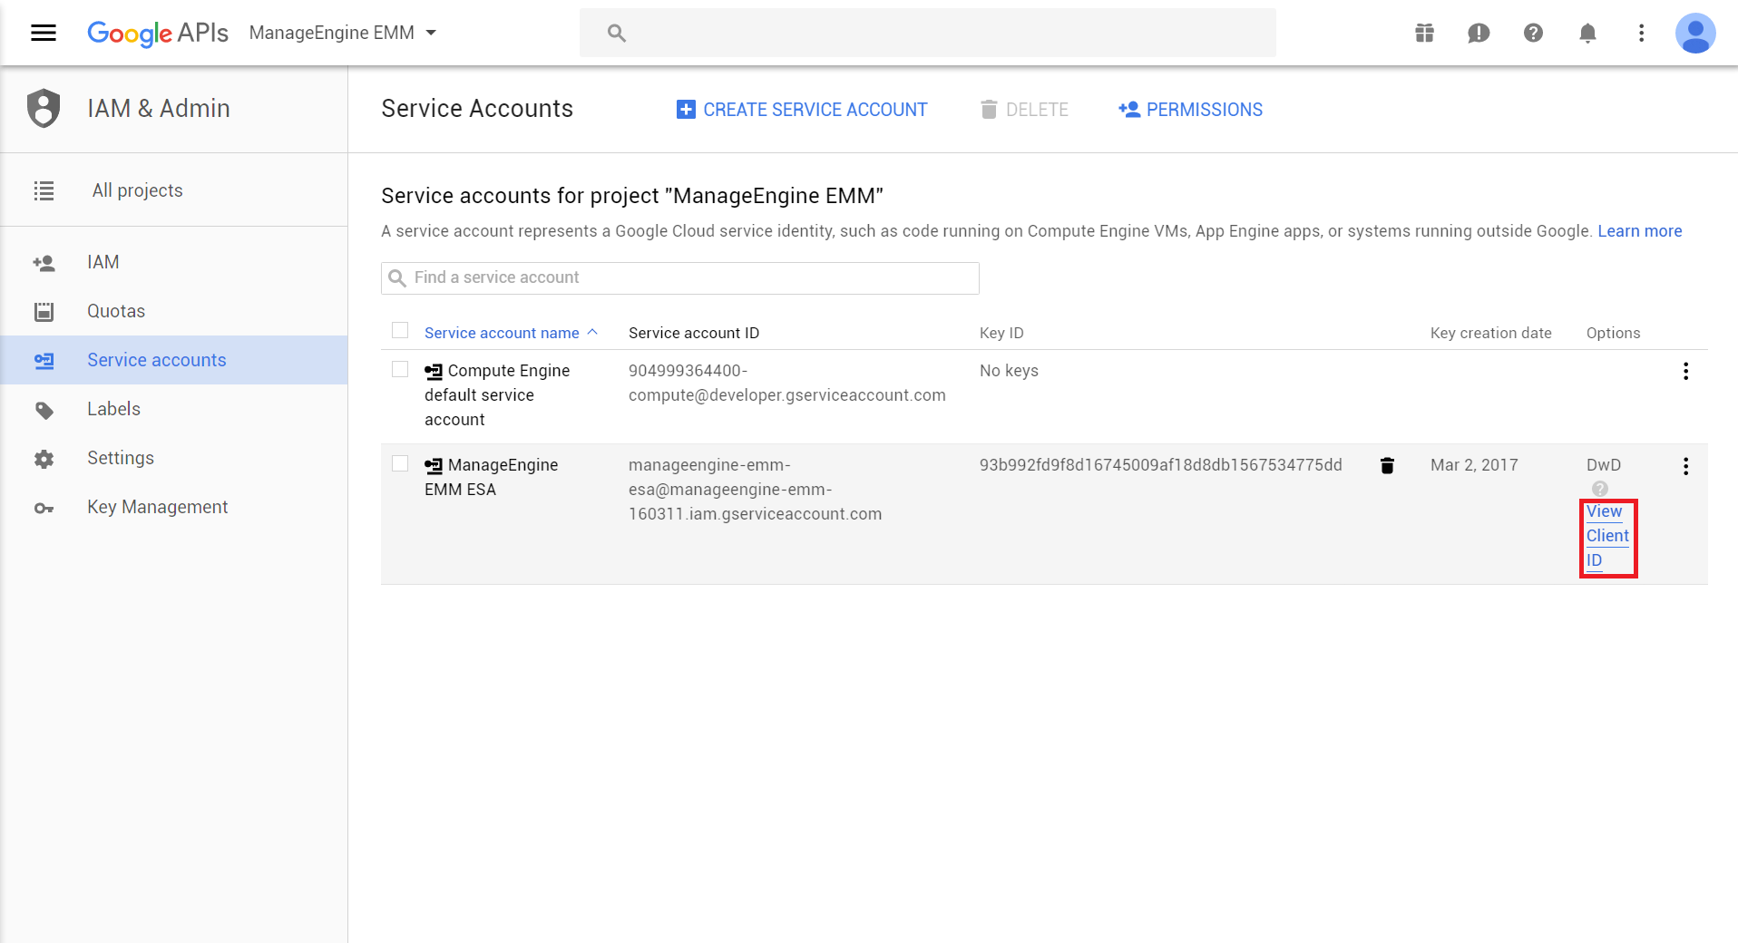This screenshot has width=1738, height=943.
Task: Open the notifications bell
Action: coord(1587,34)
